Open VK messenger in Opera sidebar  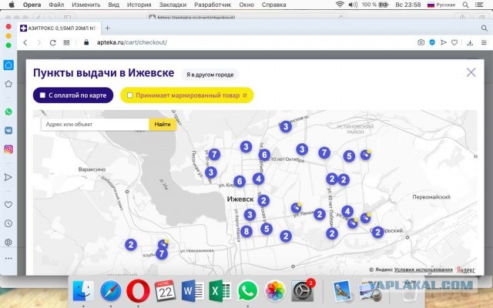pos(8,130)
